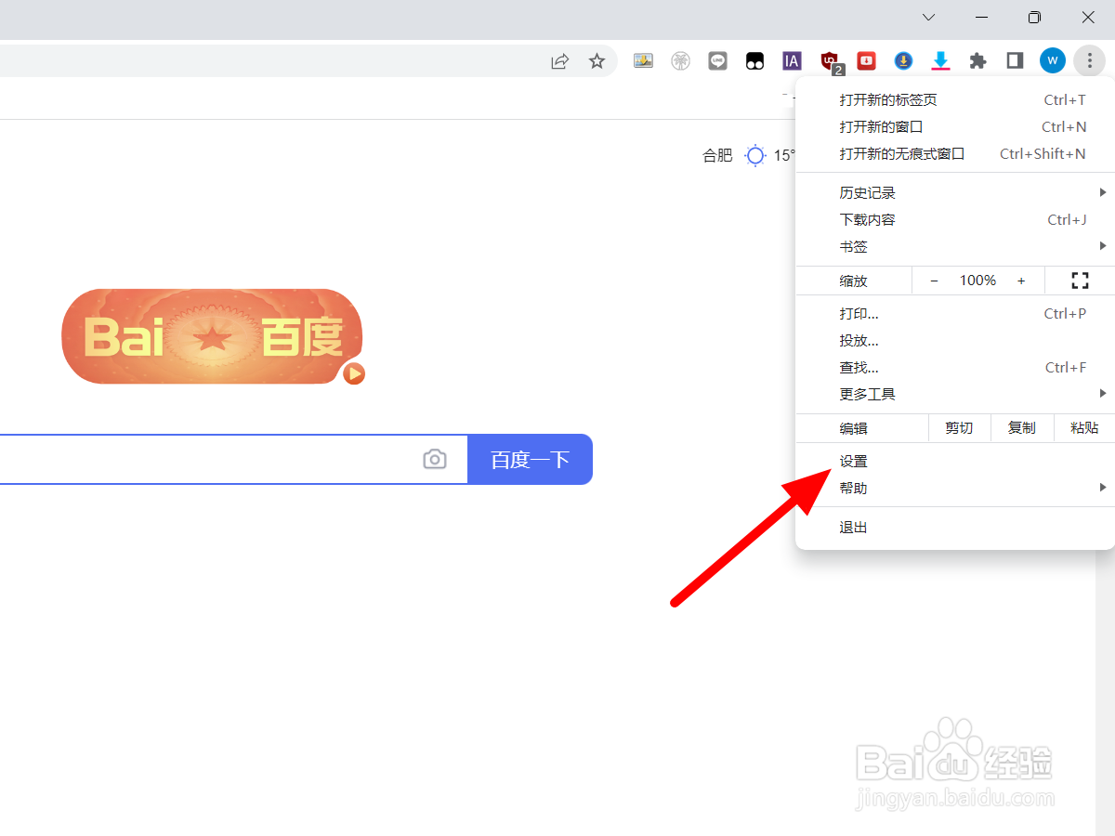This screenshot has width=1115, height=836.
Task: Click the blue arrow downloads icon
Action: [940, 61]
